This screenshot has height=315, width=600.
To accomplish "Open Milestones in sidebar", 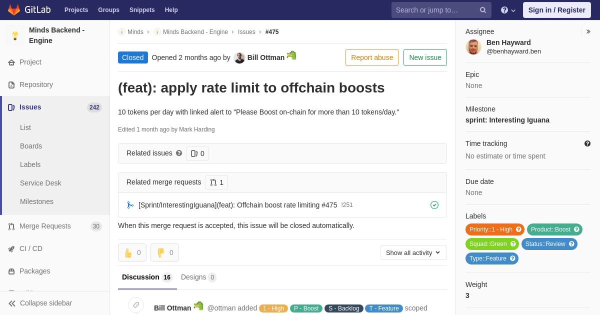I will pos(36,201).
